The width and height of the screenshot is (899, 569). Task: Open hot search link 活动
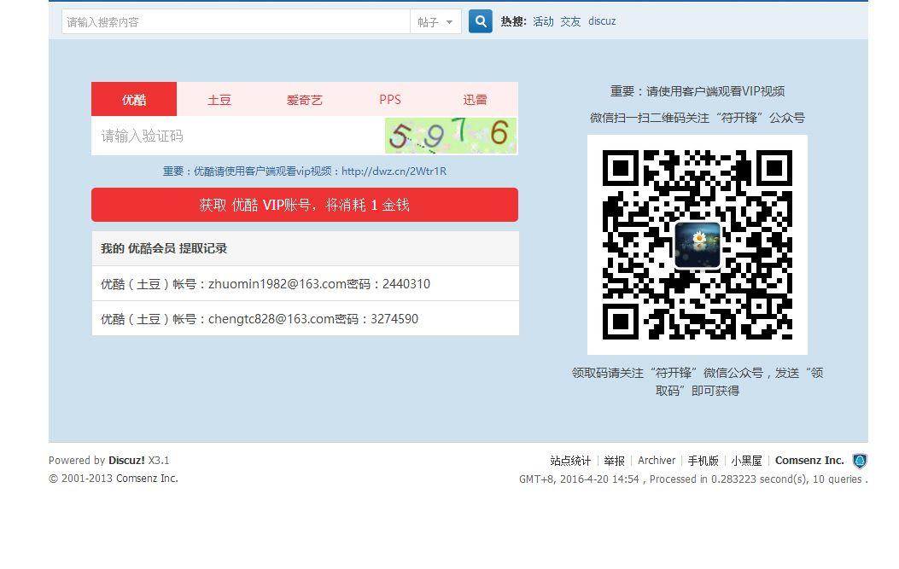click(543, 22)
